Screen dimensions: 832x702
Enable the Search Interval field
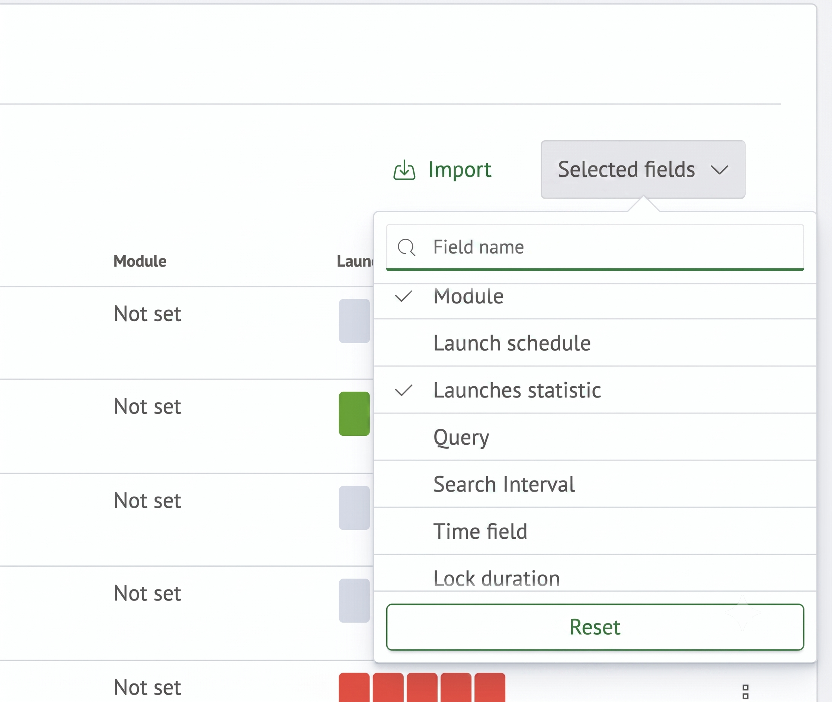click(x=595, y=484)
